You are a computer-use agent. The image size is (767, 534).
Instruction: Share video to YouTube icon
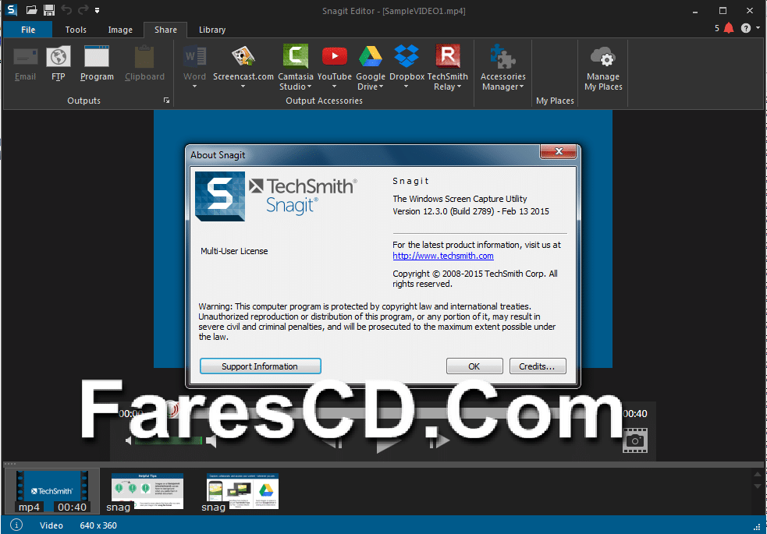pos(335,57)
